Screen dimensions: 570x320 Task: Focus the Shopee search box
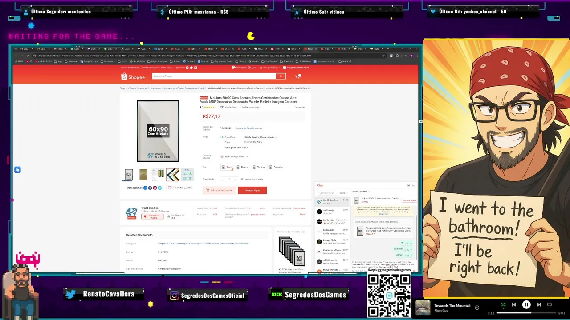pyautogui.click(x=214, y=76)
